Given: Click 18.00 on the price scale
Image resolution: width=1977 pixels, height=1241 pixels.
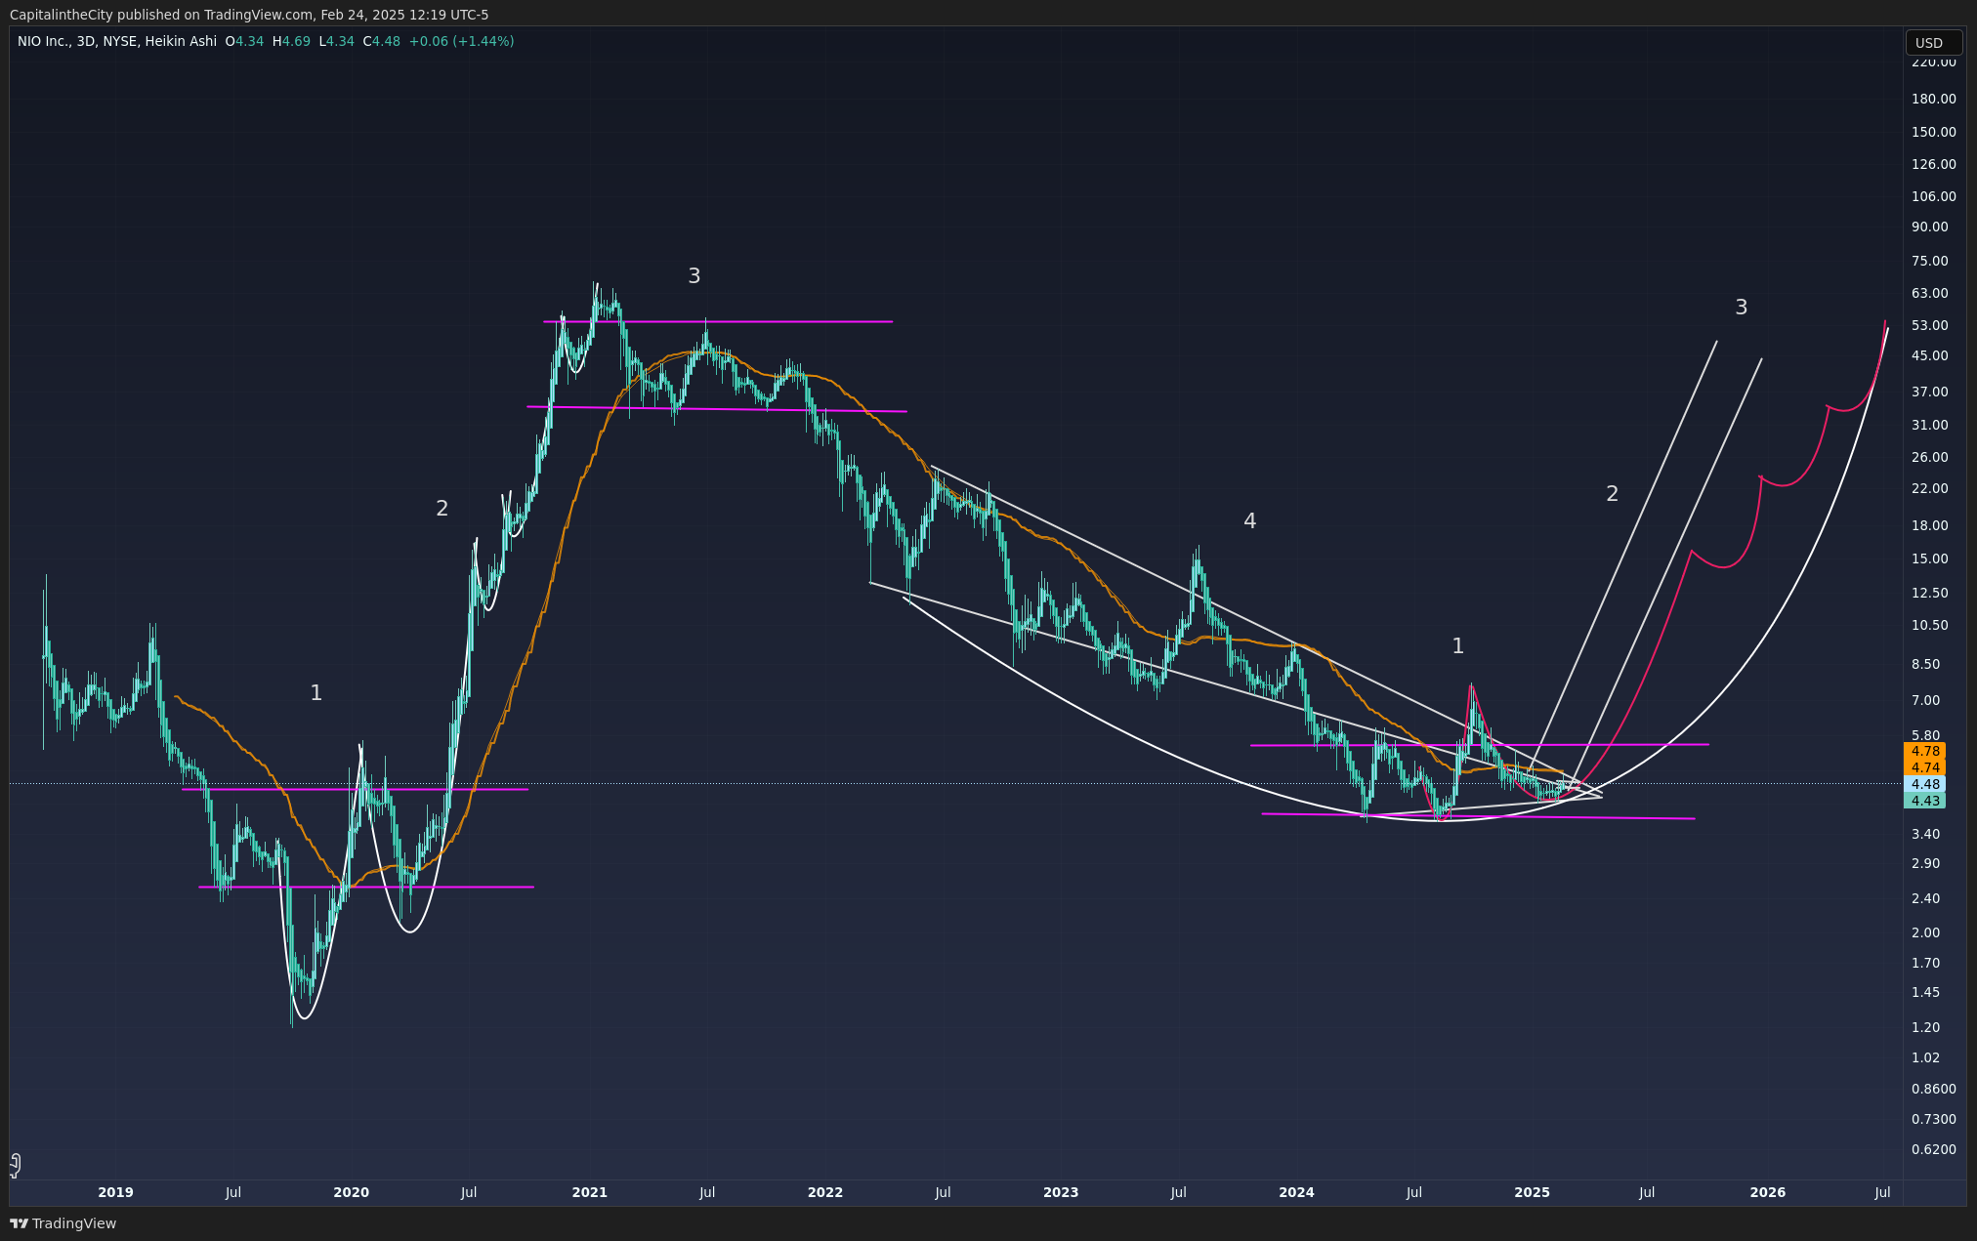Looking at the screenshot, I should [x=1929, y=525].
